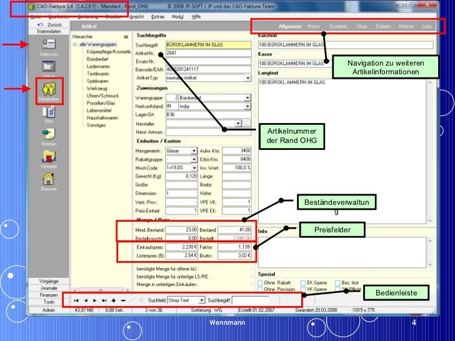Open the Mengeneinh. dropdown
The height and width of the screenshot is (341, 455).
click(194, 151)
